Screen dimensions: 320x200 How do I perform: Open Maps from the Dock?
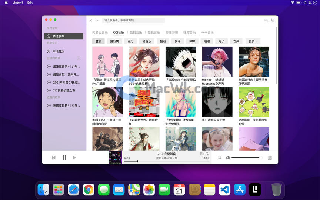pos(134,190)
